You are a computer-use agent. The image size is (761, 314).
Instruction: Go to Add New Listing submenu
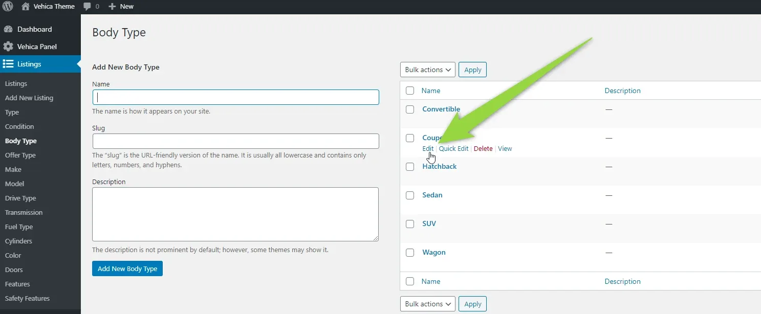(29, 98)
